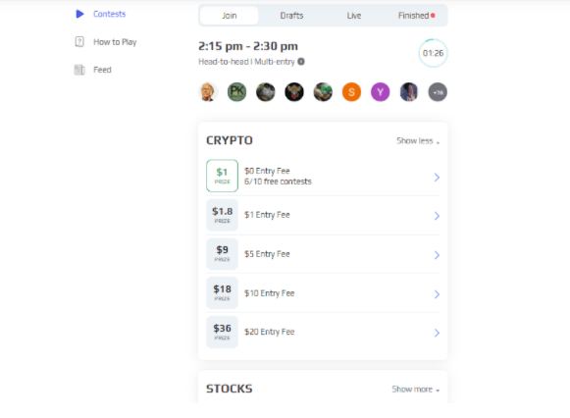
Task: Open the $0 Entry Fee contest chevron
Action: pos(437,178)
